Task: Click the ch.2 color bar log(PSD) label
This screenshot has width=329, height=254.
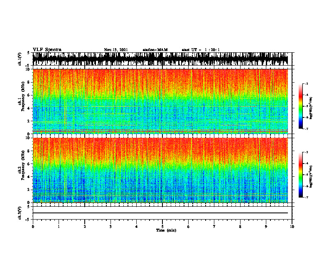Action: coord(311,176)
